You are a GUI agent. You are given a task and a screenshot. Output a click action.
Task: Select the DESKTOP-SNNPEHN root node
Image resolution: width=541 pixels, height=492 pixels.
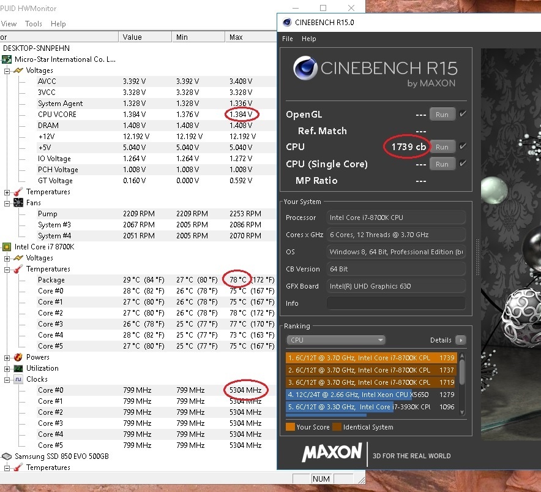36,48
